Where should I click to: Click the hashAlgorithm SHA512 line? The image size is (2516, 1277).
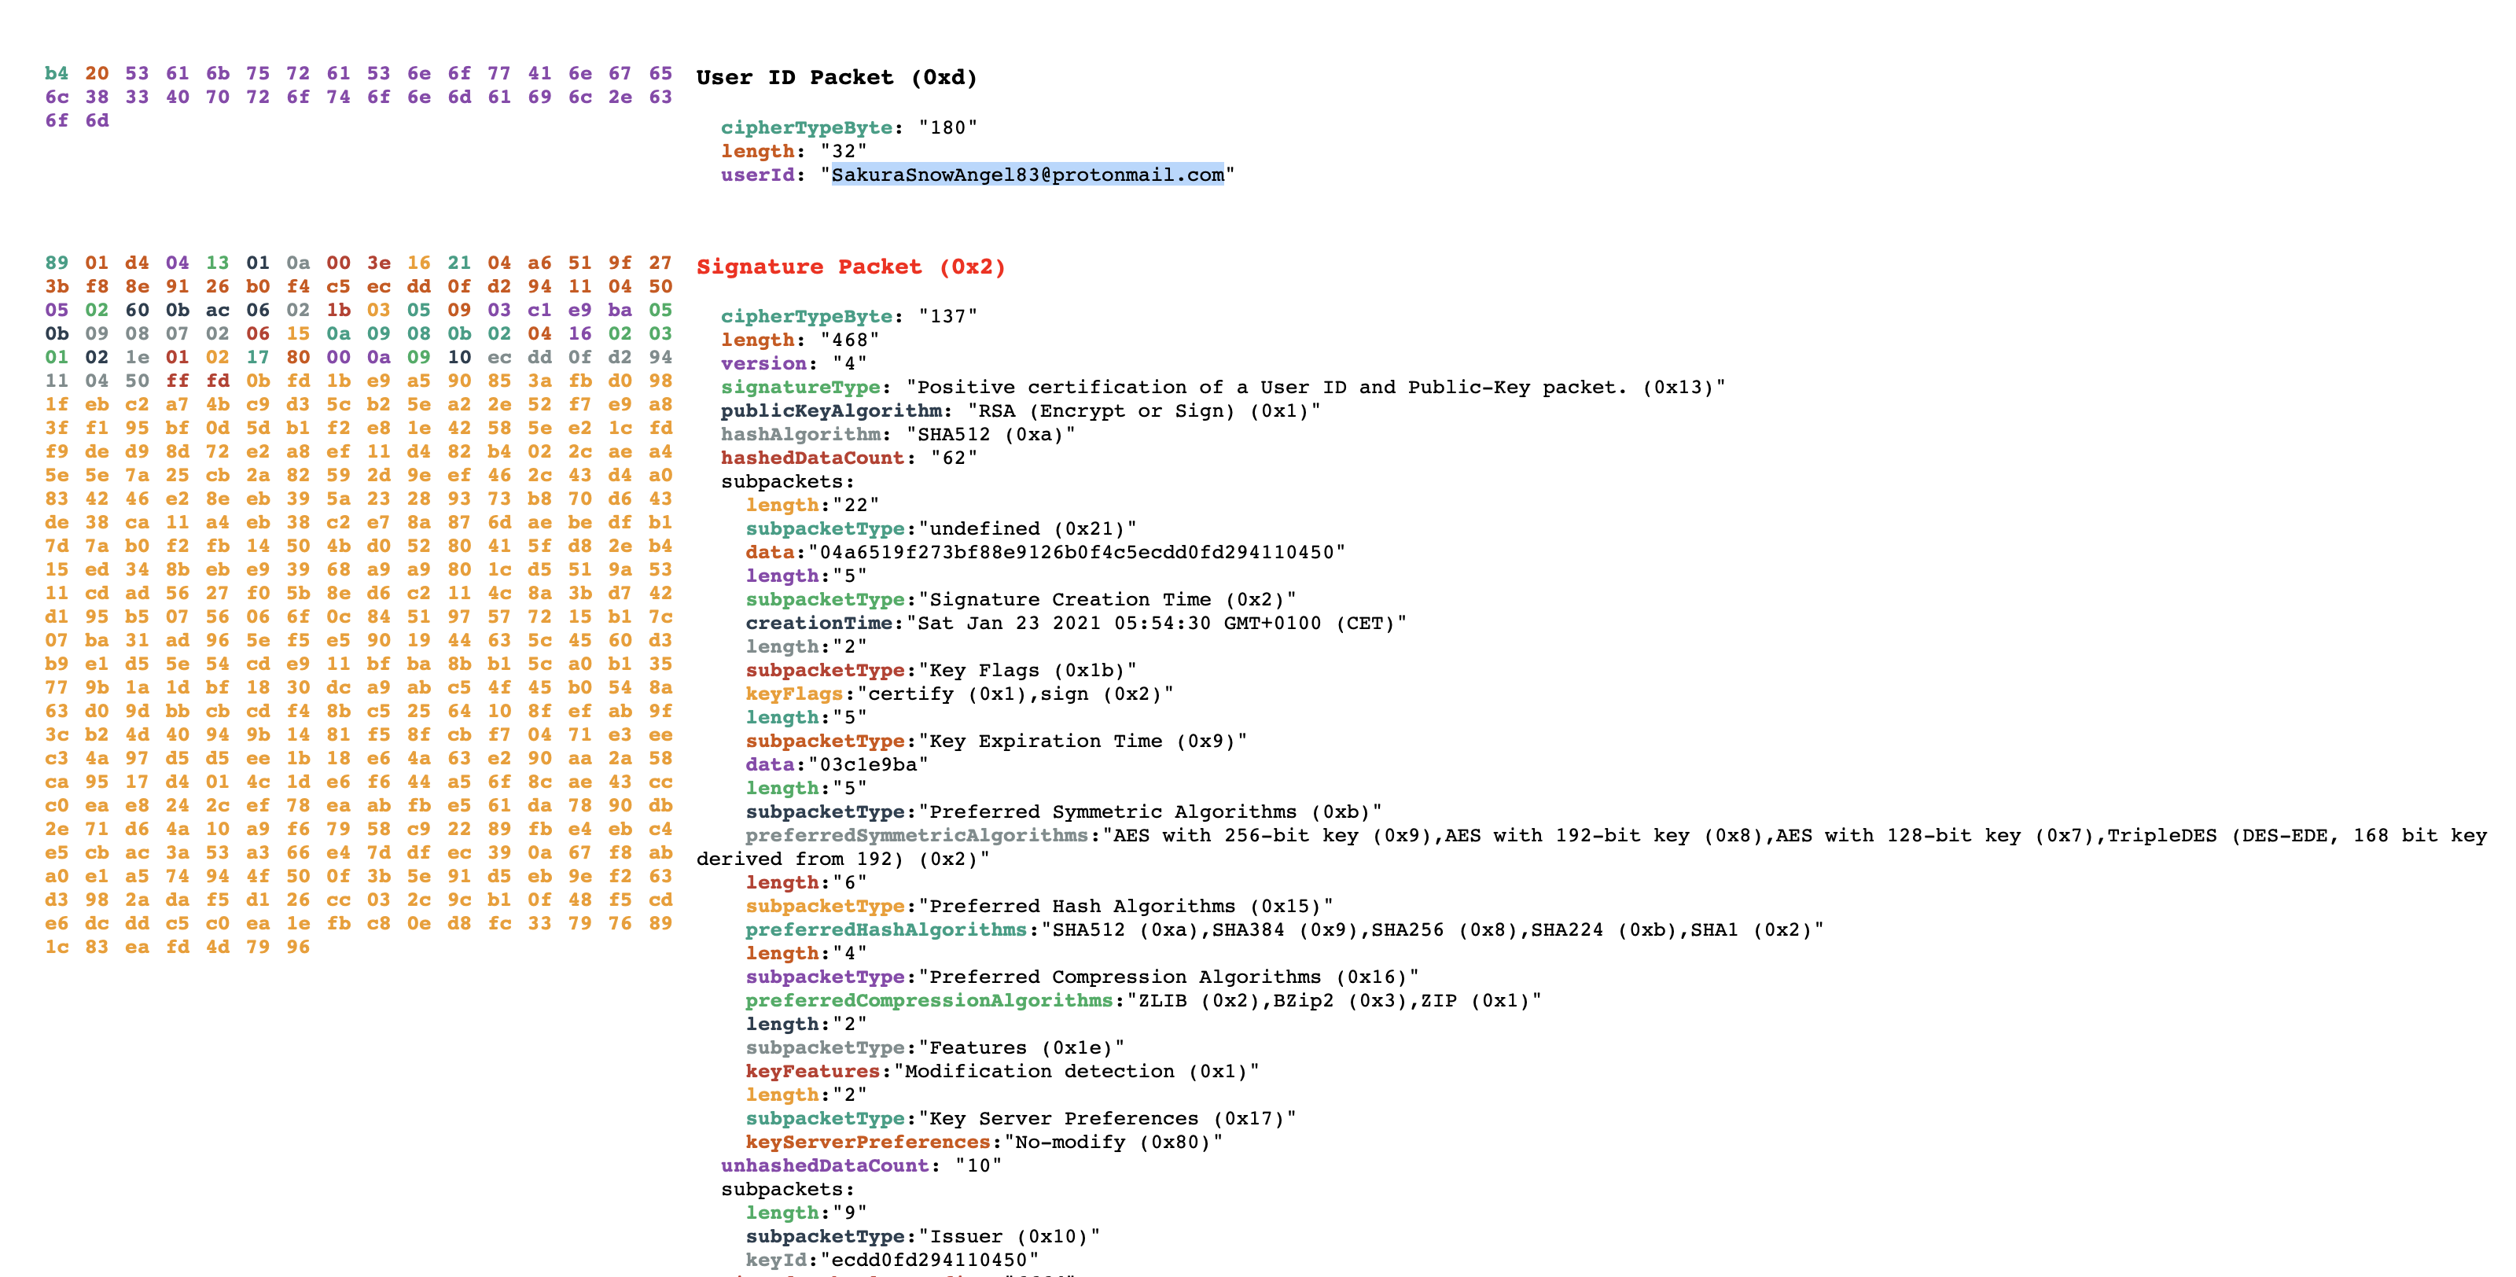898,434
